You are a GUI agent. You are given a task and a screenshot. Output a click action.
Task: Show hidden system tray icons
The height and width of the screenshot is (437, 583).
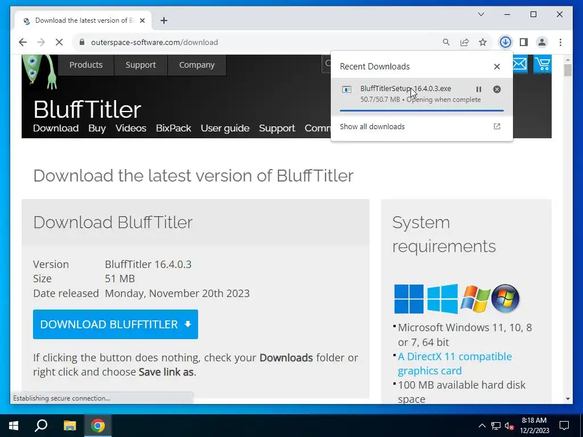click(x=482, y=426)
